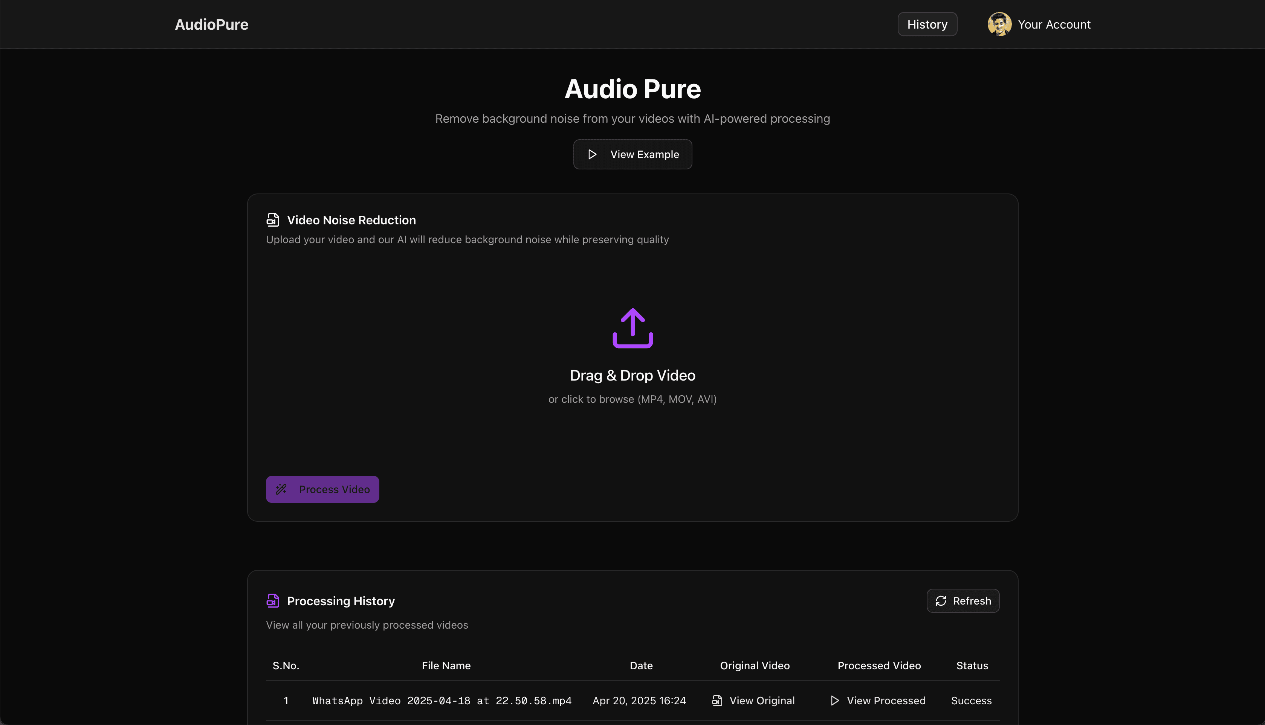Click the Refresh circular arrows icon

coord(941,601)
